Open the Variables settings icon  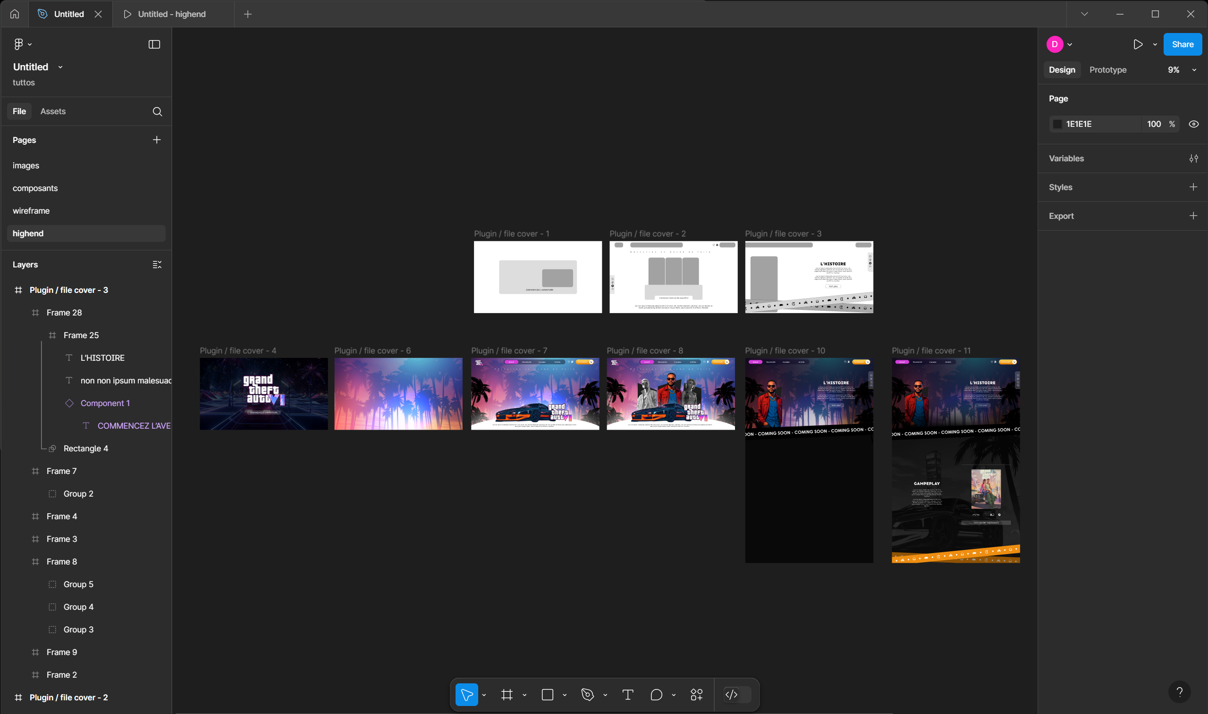(x=1193, y=158)
